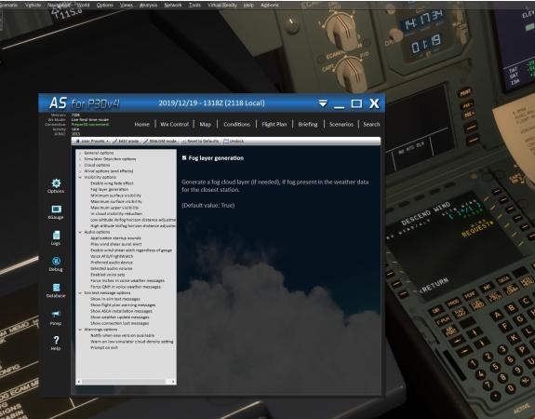This screenshot has width=535, height=419.
Task: Click the Undock toolbar button
Action: [234, 141]
